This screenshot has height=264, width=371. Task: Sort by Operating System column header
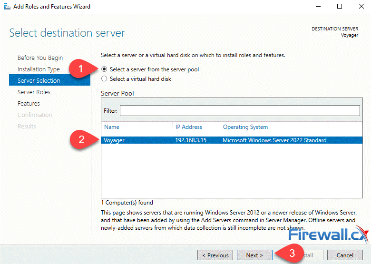pos(245,127)
